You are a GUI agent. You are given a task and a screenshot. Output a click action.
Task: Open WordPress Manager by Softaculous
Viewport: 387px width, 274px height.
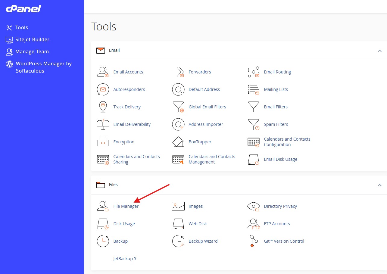pyautogui.click(x=39, y=67)
